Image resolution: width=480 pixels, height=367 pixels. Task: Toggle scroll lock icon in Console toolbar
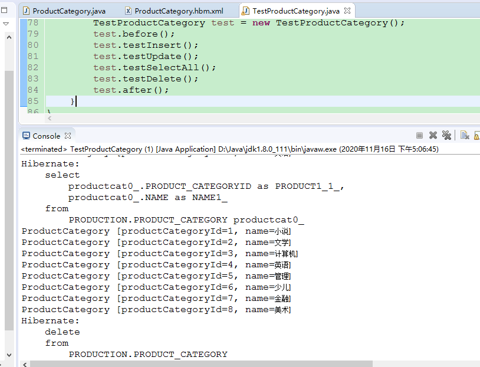click(477, 135)
